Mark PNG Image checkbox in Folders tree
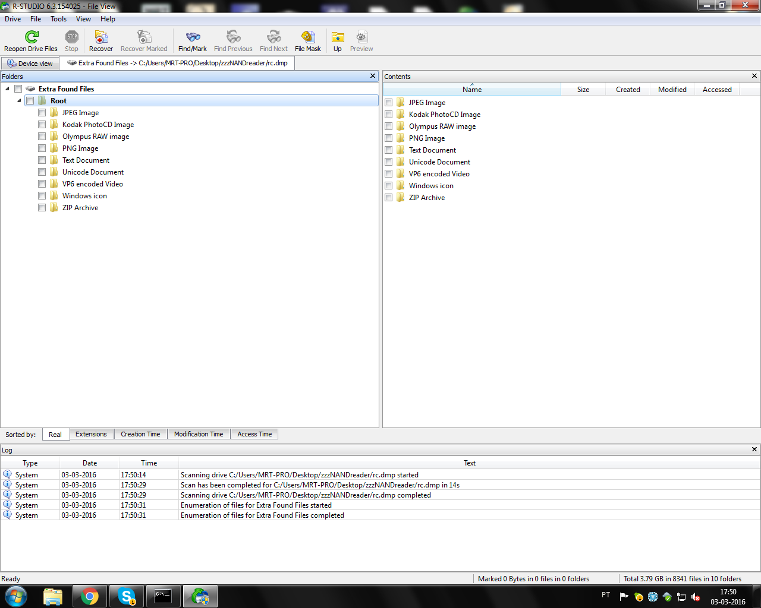The height and width of the screenshot is (608, 761). [42, 148]
